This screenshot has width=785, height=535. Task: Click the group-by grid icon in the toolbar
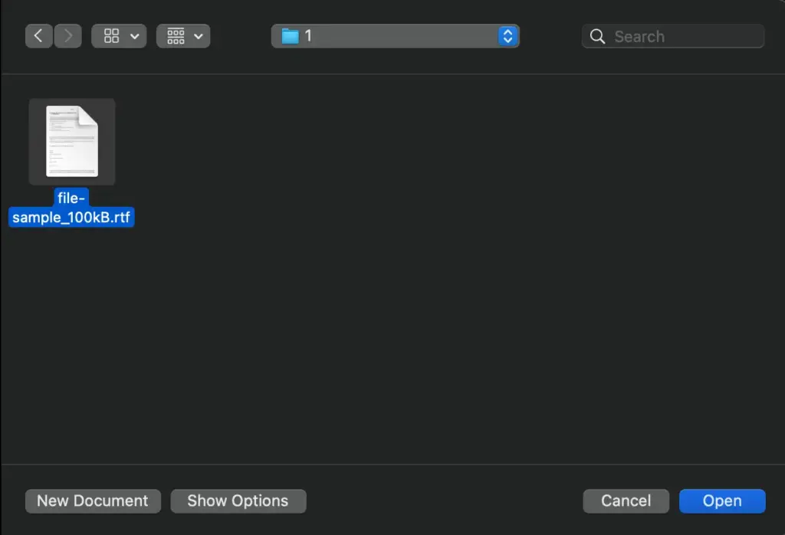pyautogui.click(x=176, y=36)
